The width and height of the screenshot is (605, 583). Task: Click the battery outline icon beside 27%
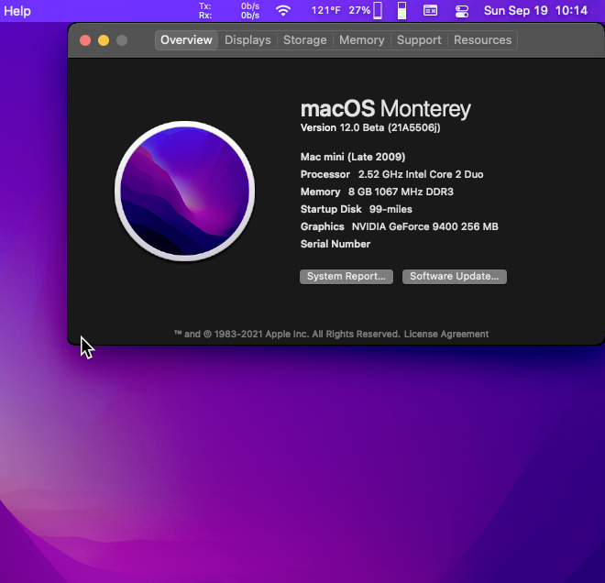[378, 10]
